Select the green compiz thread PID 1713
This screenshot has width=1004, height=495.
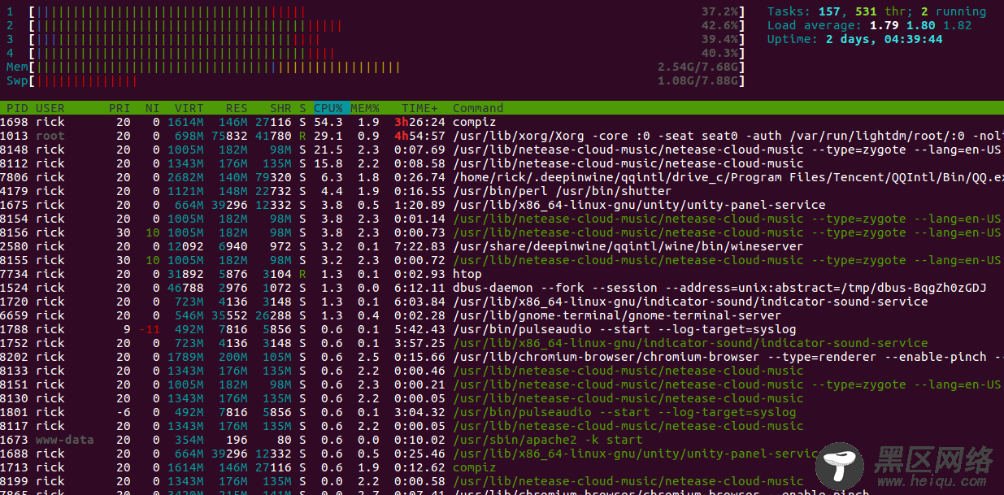(x=502, y=467)
